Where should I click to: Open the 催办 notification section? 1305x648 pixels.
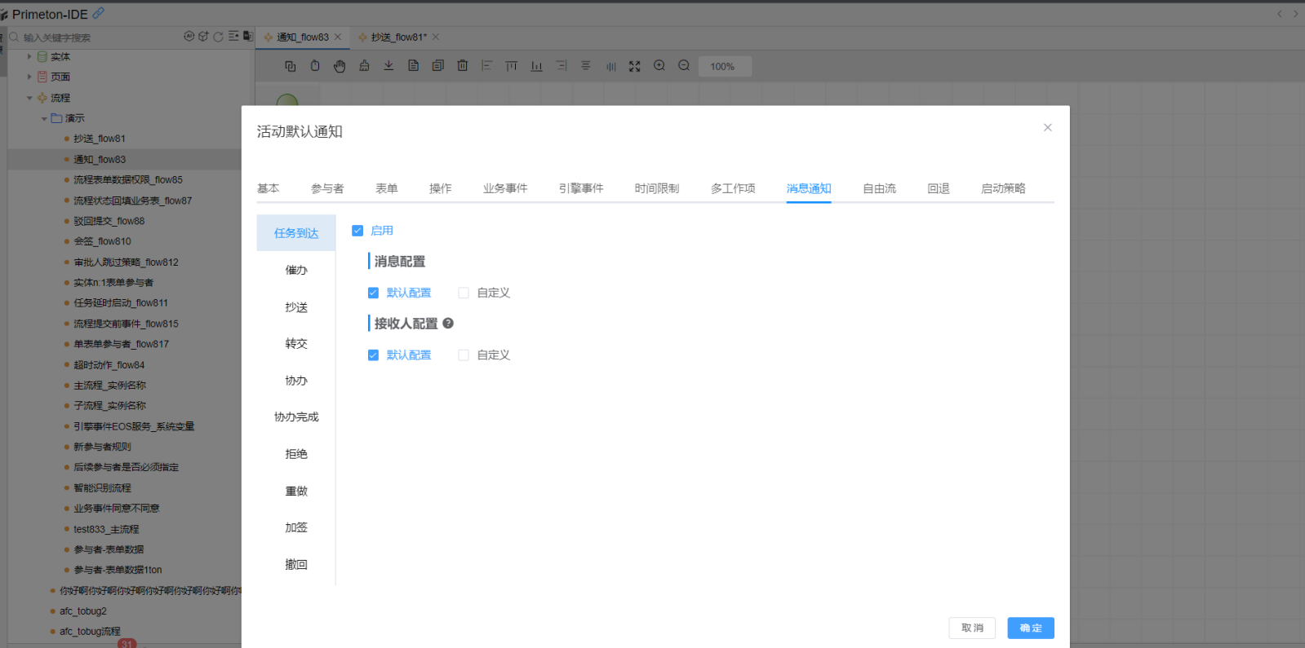click(x=296, y=270)
